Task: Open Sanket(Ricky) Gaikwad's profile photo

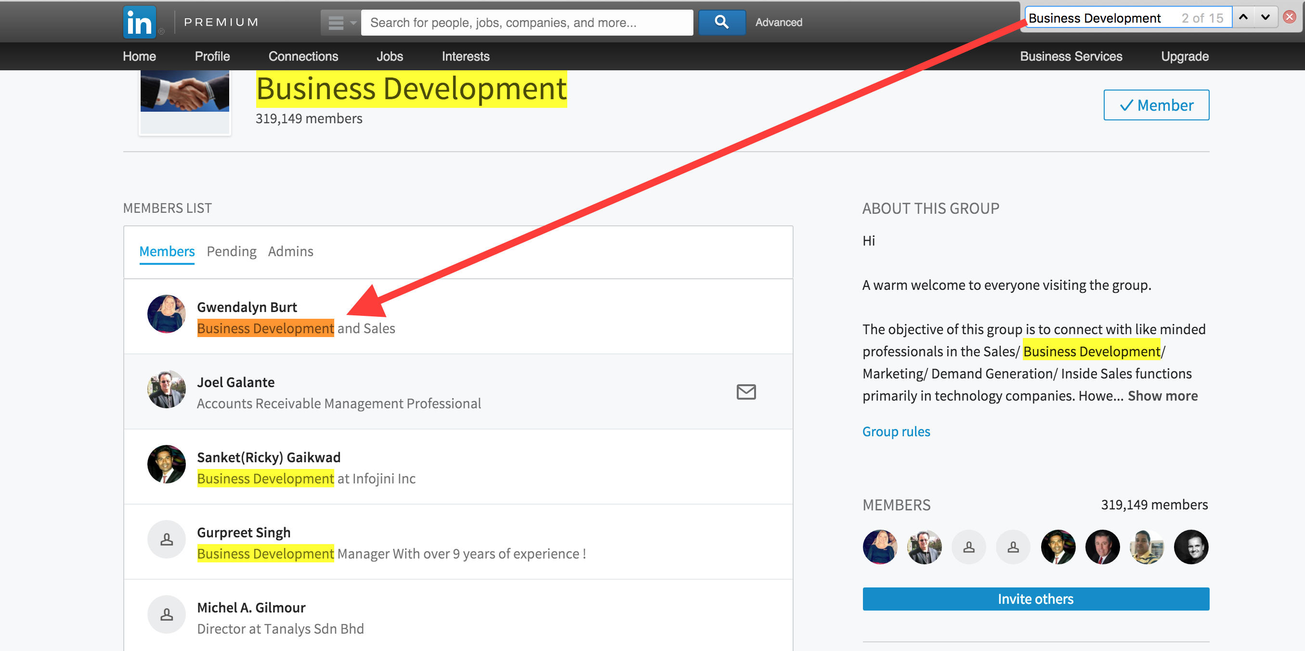Action: pos(166,464)
